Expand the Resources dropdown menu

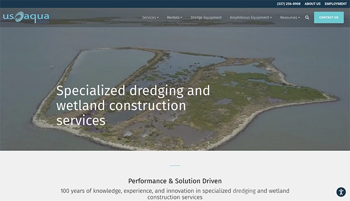(x=290, y=18)
